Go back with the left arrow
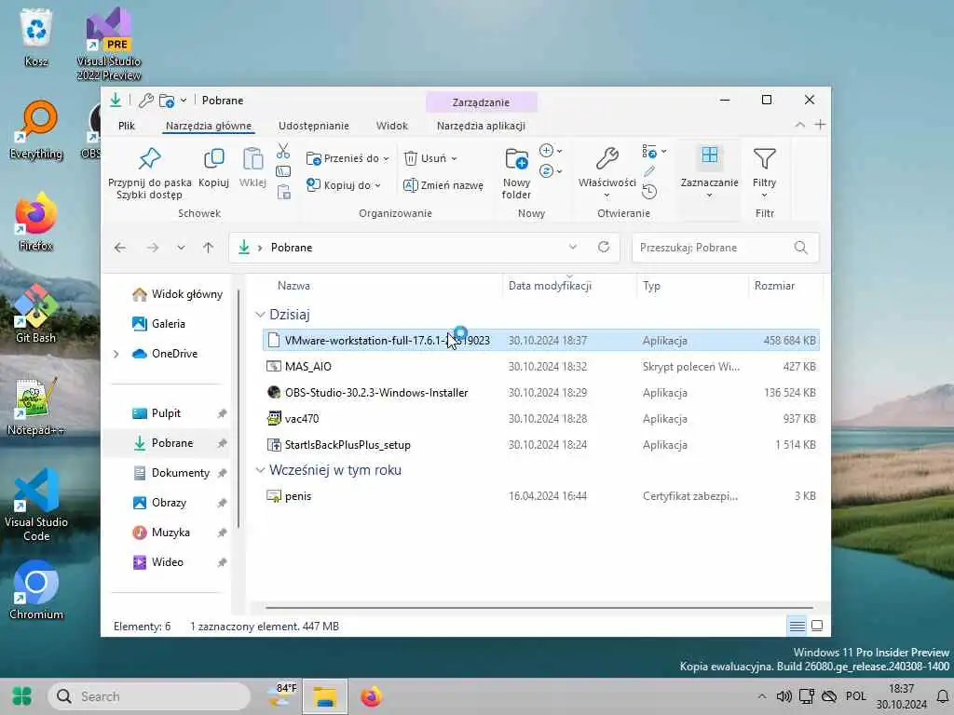The width and height of the screenshot is (954, 715). point(120,248)
